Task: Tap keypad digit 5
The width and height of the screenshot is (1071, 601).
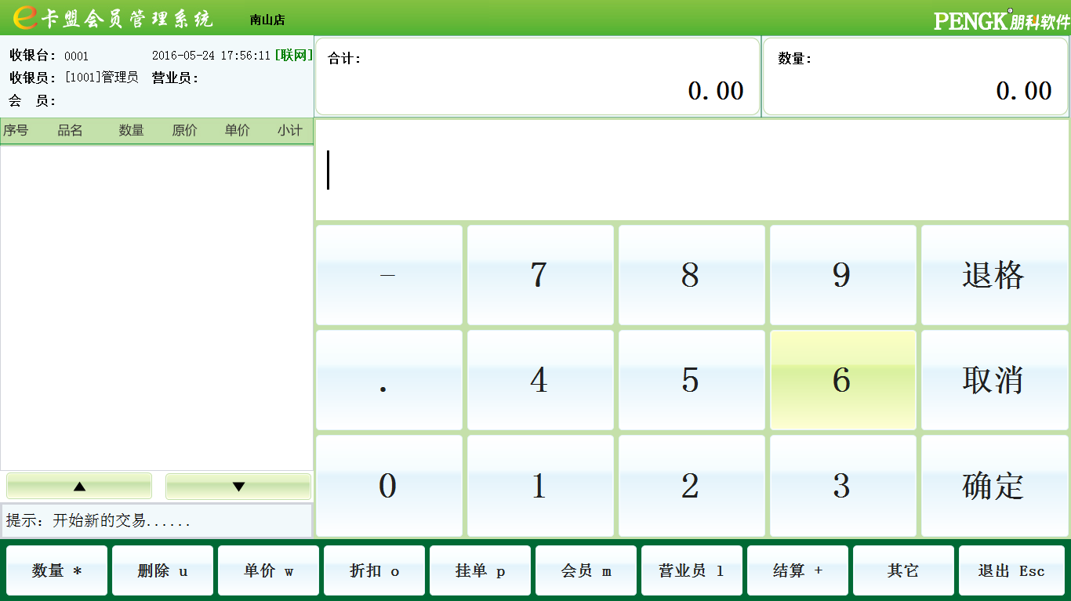Action: [x=692, y=380]
